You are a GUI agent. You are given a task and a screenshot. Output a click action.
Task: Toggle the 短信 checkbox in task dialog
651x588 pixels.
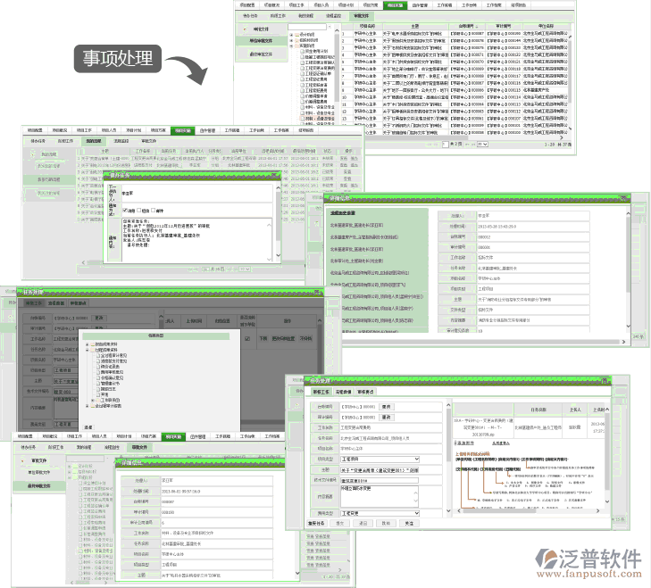point(138,211)
